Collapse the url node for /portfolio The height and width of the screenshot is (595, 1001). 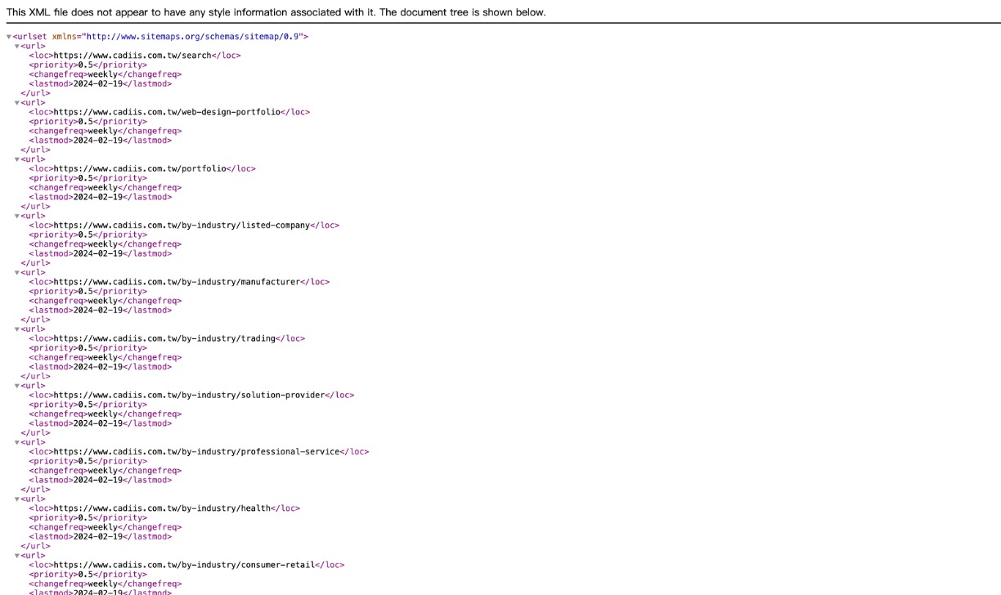click(x=17, y=159)
